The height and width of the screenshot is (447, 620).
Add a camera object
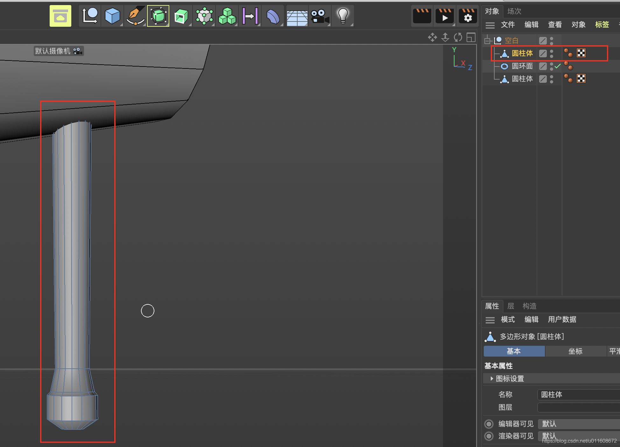tap(320, 16)
